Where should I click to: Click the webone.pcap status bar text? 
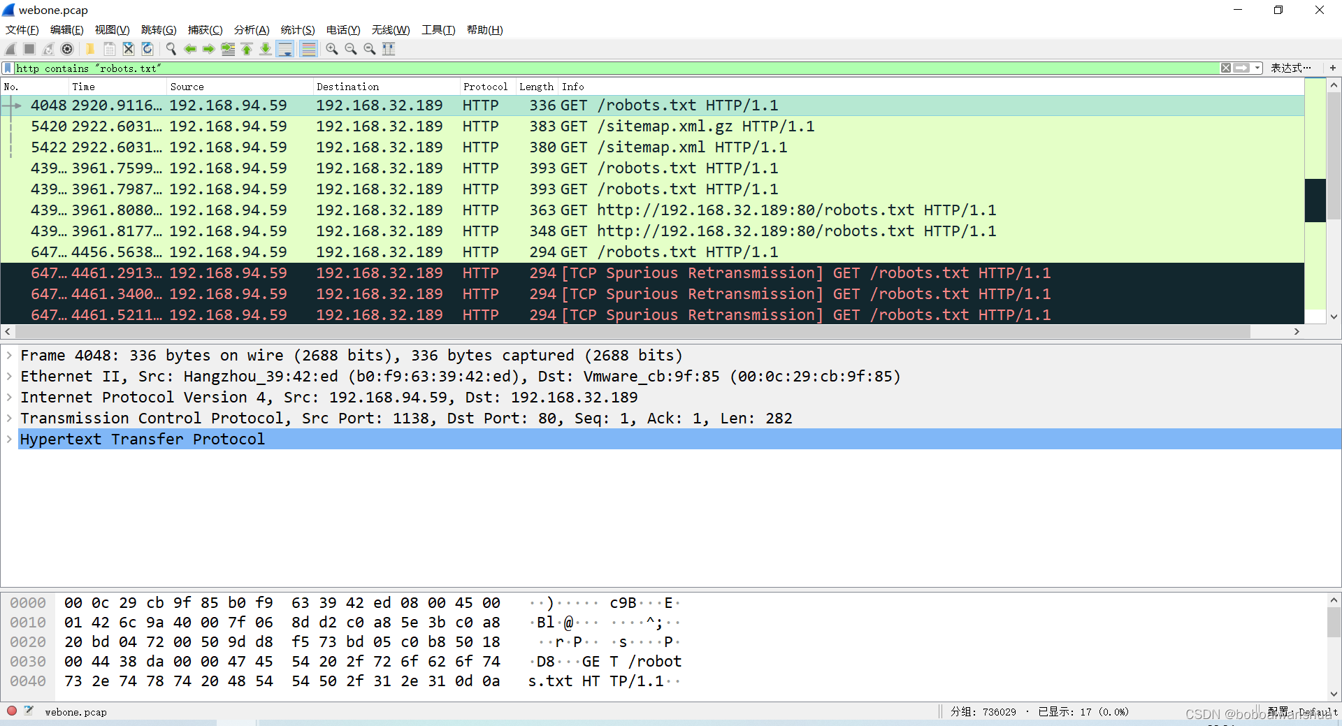pos(75,712)
